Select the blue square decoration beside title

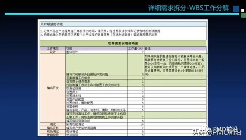click(236, 9)
